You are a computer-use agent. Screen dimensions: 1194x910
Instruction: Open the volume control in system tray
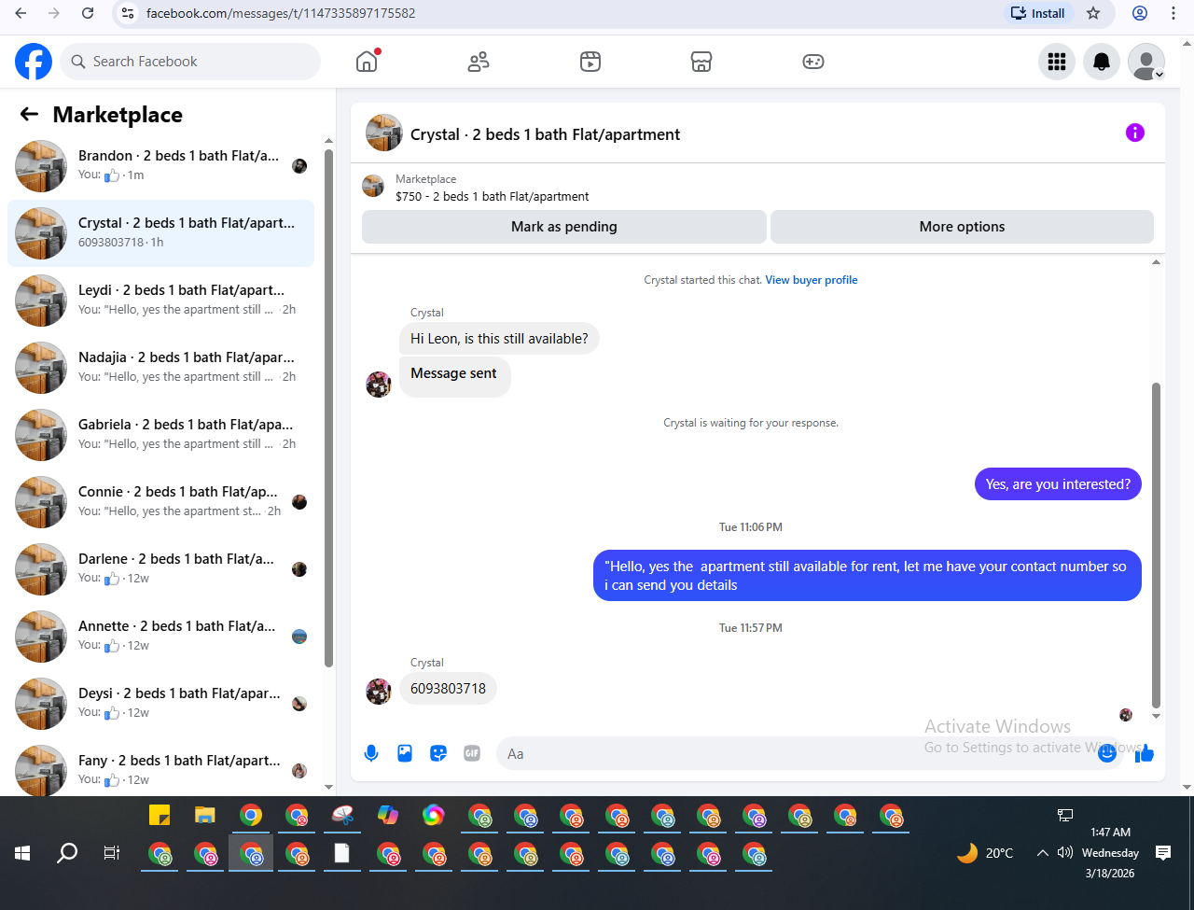(1065, 852)
